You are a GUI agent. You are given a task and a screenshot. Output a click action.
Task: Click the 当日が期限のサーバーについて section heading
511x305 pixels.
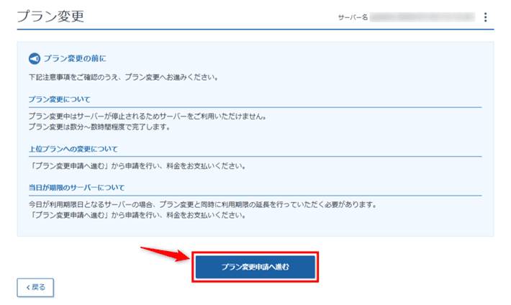tap(76, 188)
